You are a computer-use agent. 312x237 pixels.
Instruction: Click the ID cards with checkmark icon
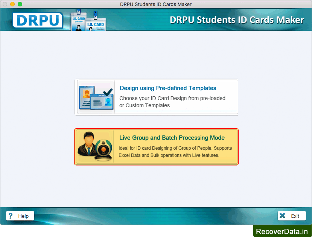96,97
